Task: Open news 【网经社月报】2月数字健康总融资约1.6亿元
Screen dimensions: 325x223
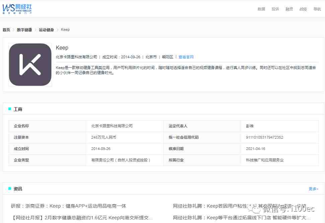Action: tap(82, 218)
